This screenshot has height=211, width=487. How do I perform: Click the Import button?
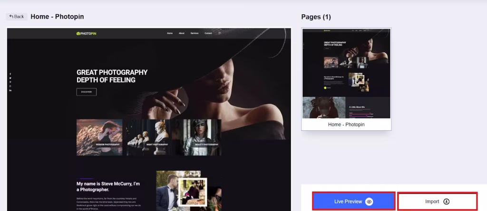point(438,201)
